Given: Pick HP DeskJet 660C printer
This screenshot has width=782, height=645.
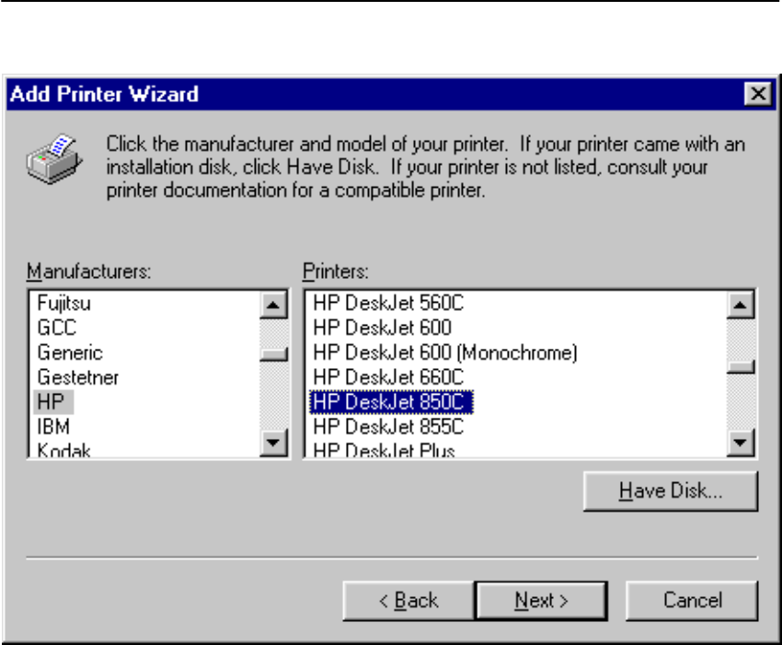Looking at the screenshot, I should click(388, 377).
